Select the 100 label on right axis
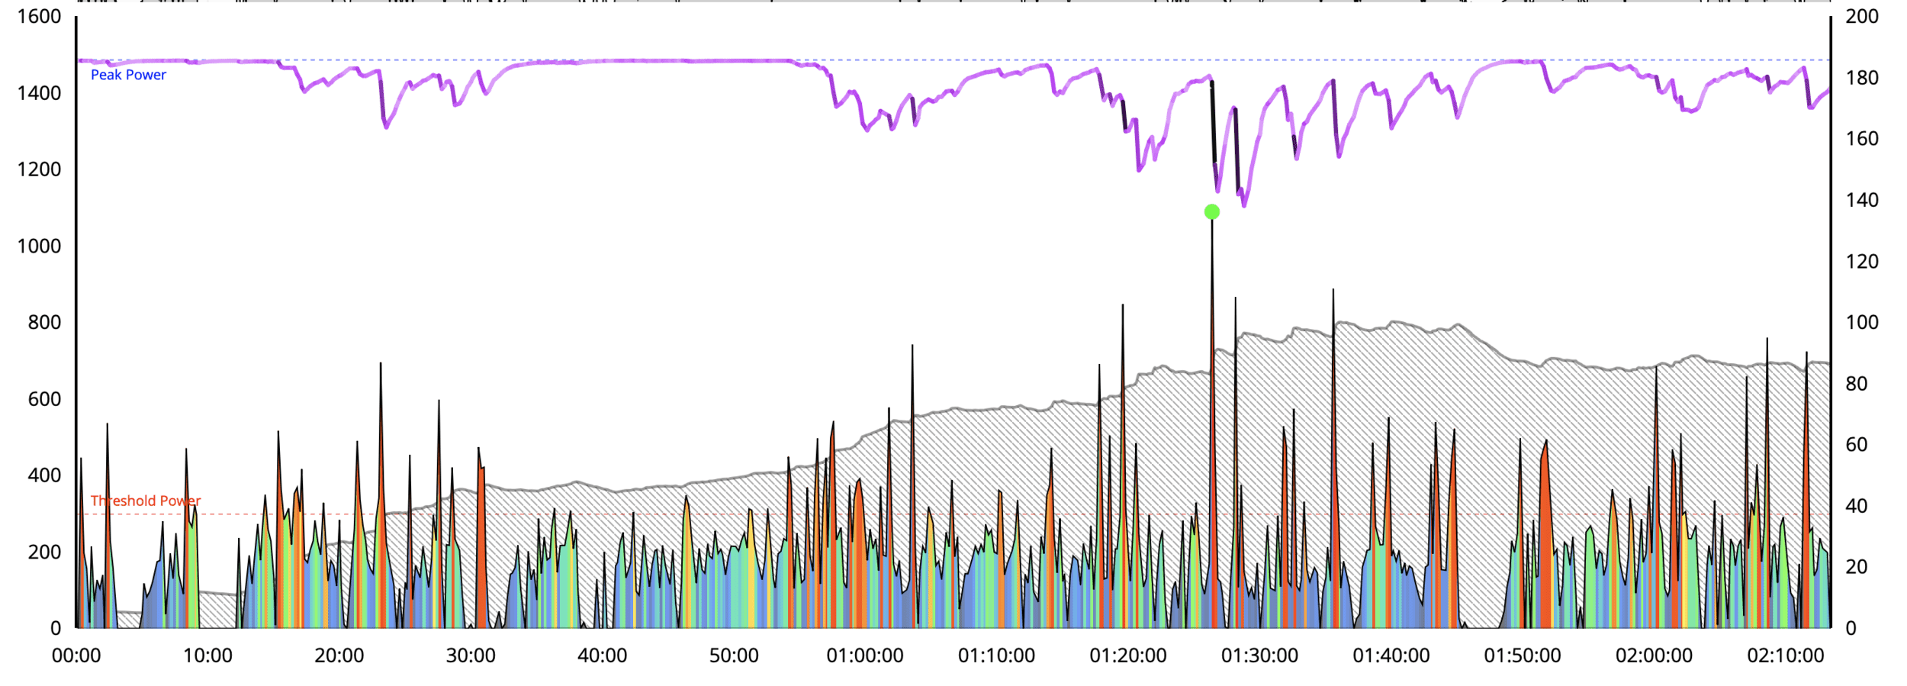This screenshot has width=1907, height=686. tap(1861, 322)
